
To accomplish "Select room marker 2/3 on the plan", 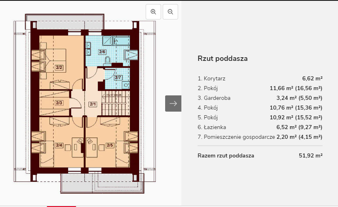I will [x=59, y=103].
